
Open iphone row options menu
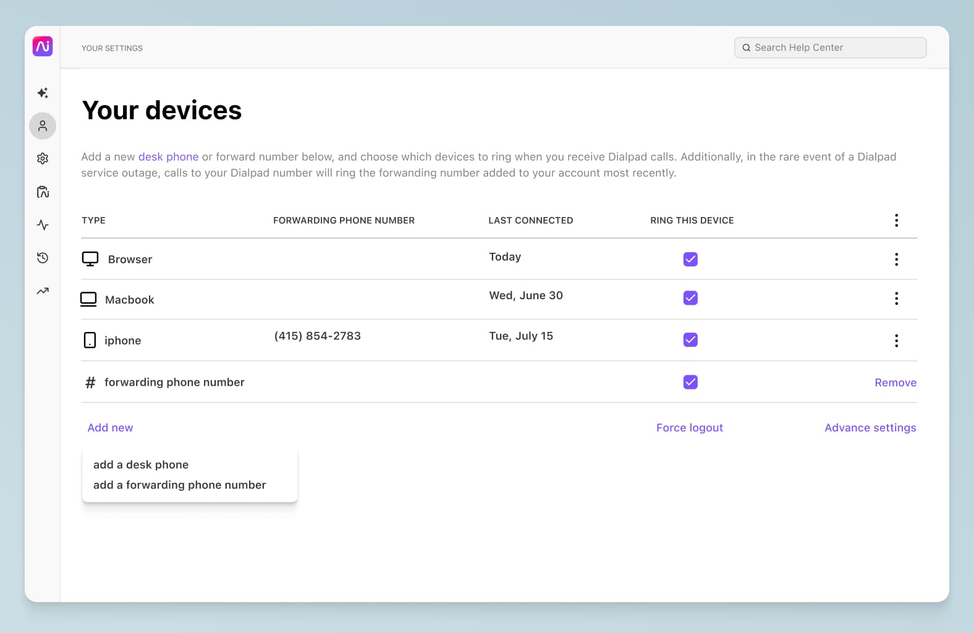click(896, 341)
